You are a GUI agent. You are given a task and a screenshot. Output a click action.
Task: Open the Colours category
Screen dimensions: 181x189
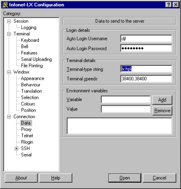tap(28, 104)
